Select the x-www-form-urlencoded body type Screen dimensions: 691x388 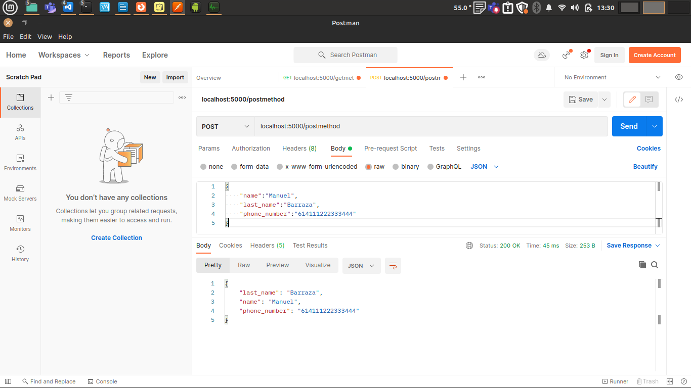click(x=317, y=167)
